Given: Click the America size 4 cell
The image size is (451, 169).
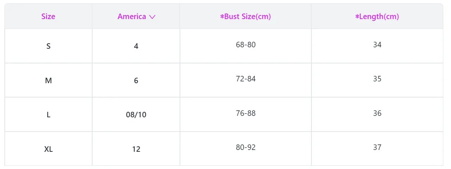Looking at the screenshot, I should [136, 47].
